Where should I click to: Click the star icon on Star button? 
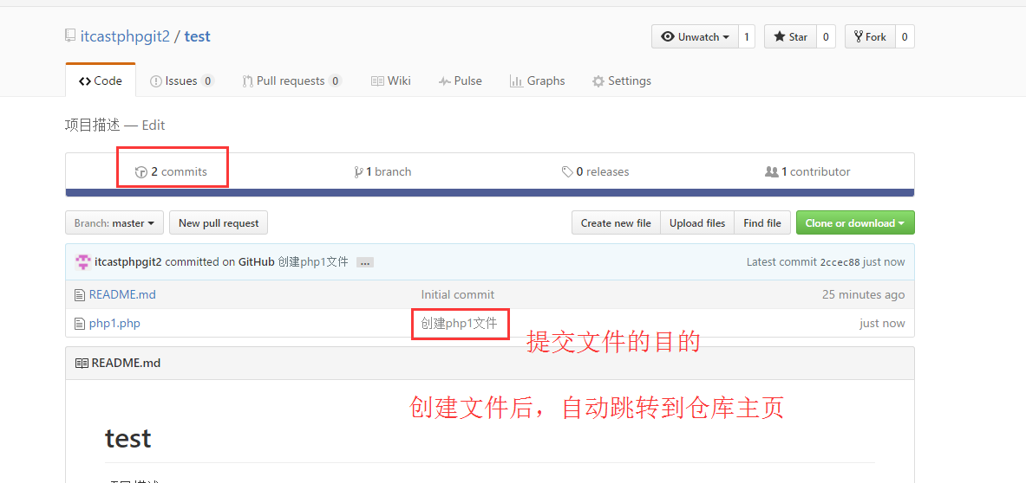780,36
